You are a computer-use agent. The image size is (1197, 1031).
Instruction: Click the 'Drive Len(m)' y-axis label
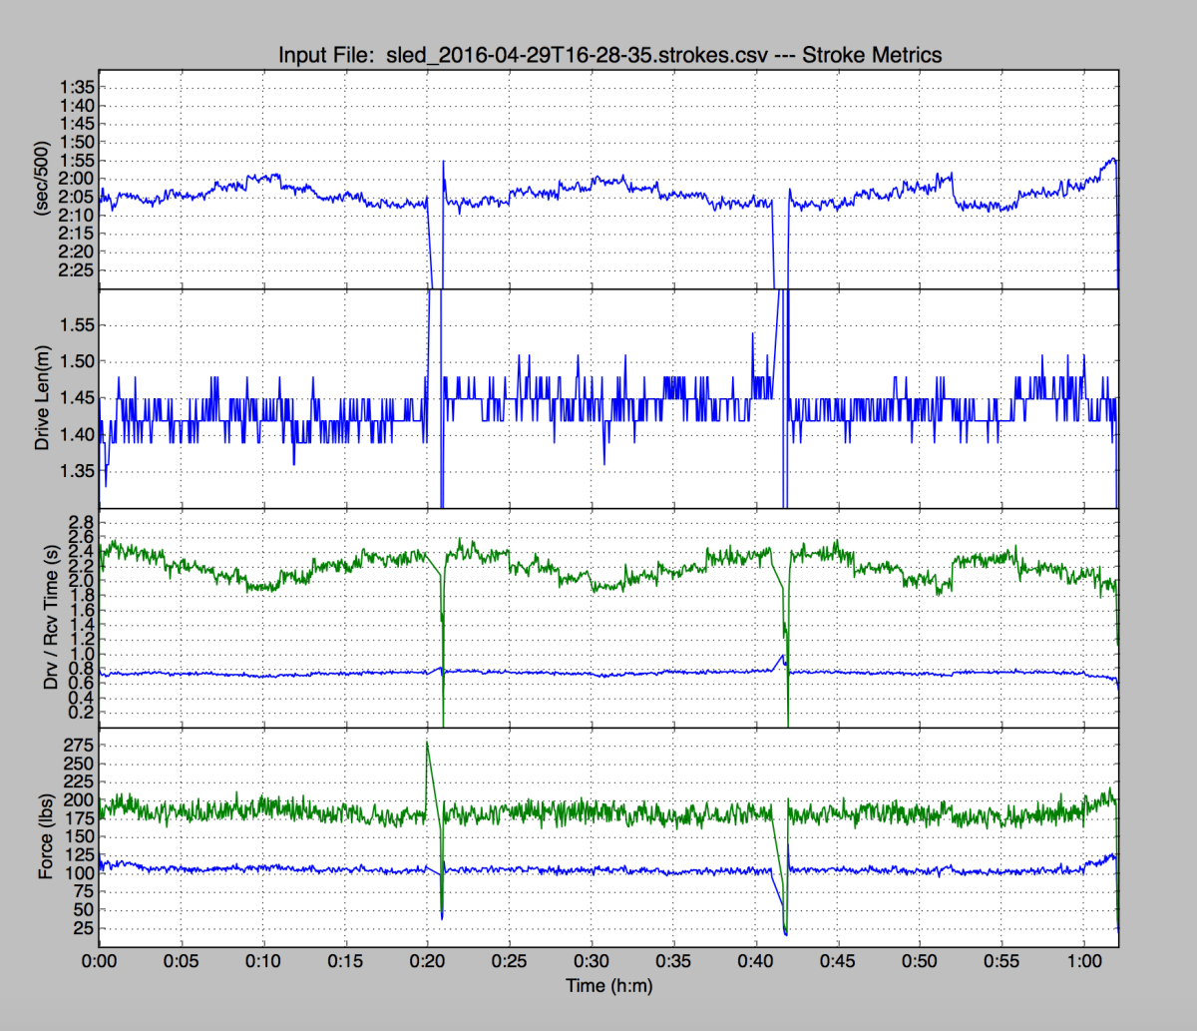[x=41, y=398]
